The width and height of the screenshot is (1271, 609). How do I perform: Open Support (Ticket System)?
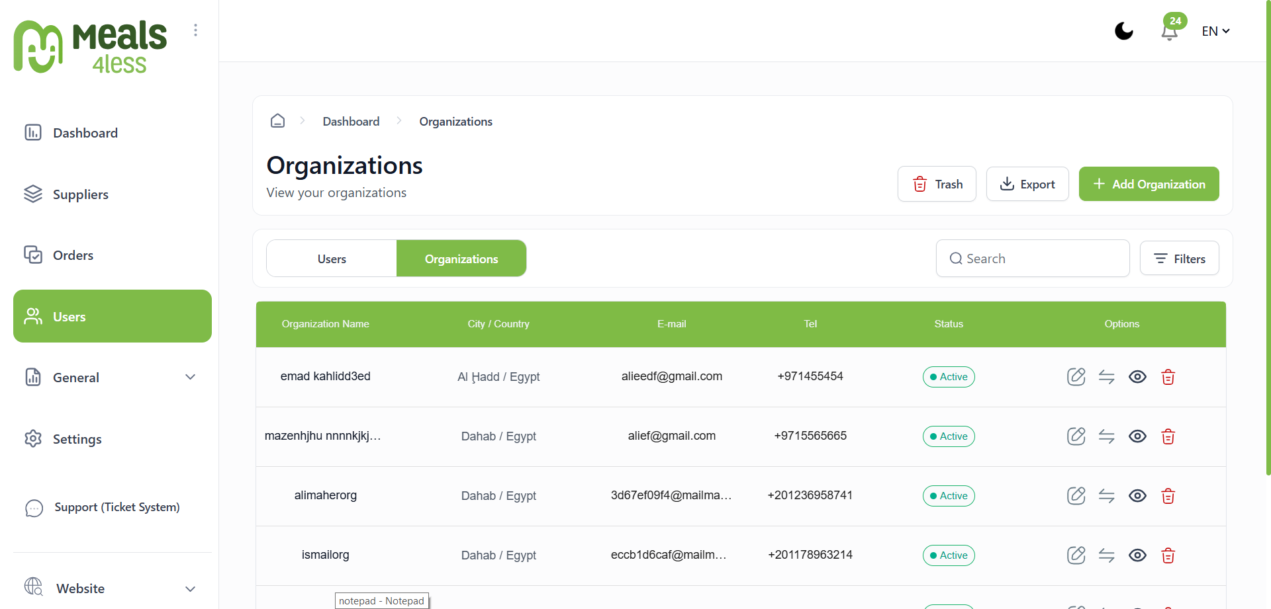click(113, 507)
